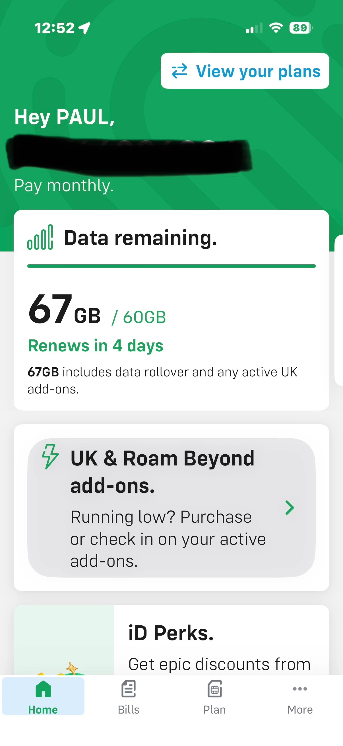
Task: Tap the swap arrows icon beside View your plans
Action: [x=179, y=71]
